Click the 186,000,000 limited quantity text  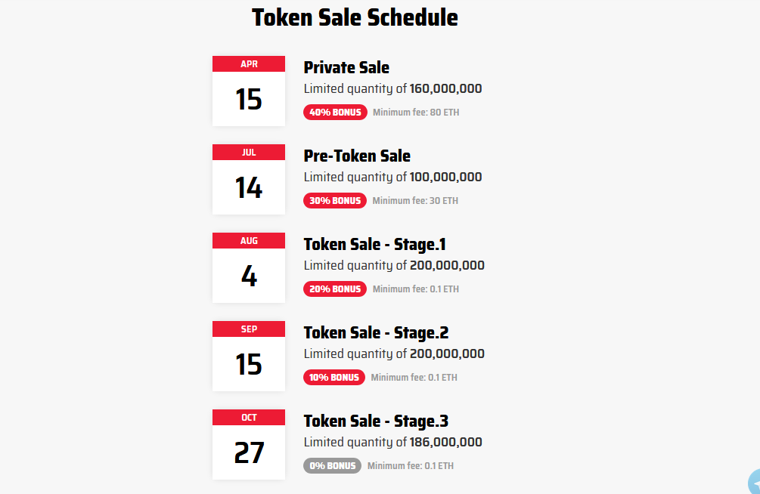(445, 443)
